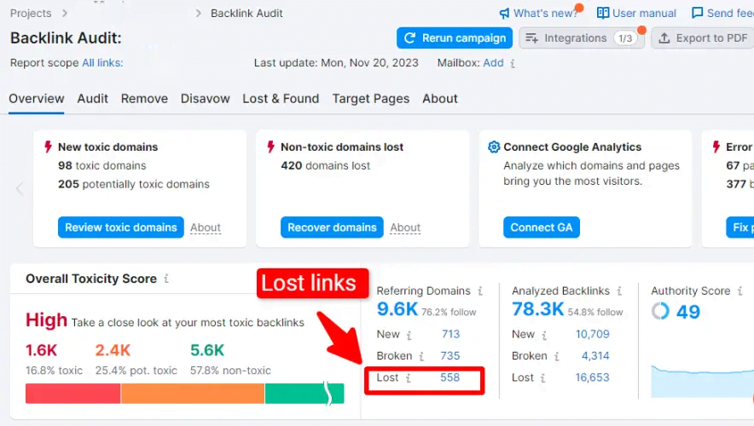Click the lightning icon on Non-toxic domains lost card
Image resolution: width=754 pixels, height=426 pixels.
[x=270, y=147]
